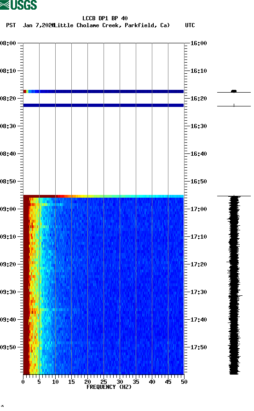Click the 08:30 PST time label
The width and height of the screenshot is (254, 411).
tap(8, 126)
